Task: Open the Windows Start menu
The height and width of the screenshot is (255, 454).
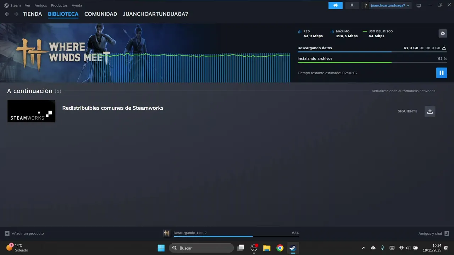Action: coord(161,248)
